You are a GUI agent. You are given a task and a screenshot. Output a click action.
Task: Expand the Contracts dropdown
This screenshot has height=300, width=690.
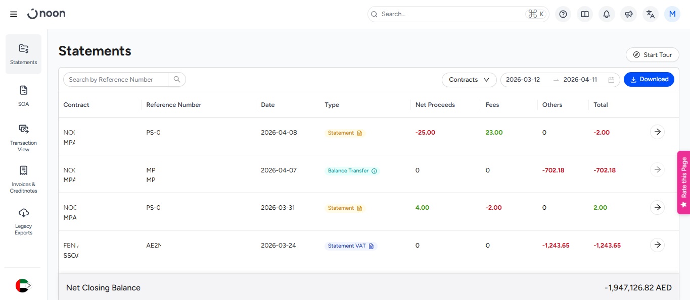(469, 80)
